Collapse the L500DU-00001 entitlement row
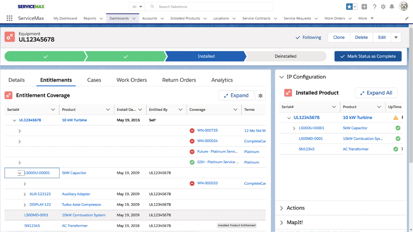The image size is (413, 232). (x=20, y=173)
